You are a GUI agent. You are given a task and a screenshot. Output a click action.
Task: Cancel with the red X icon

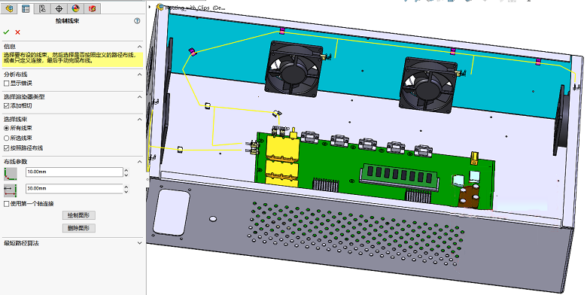(x=17, y=32)
